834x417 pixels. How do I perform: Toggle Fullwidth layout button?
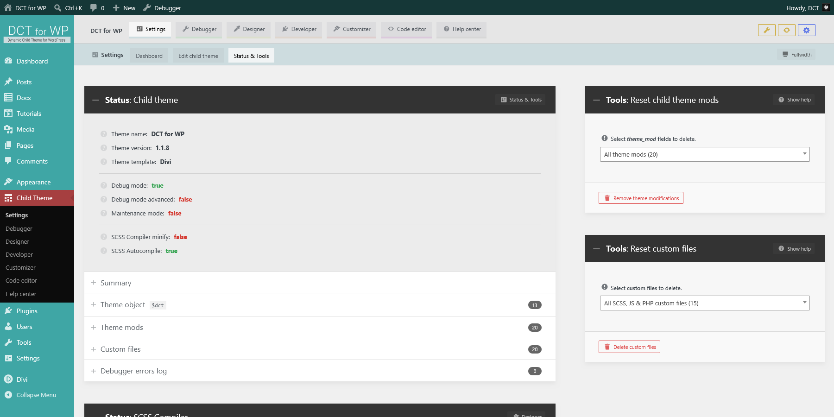pyautogui.click(x=796, y=55)
